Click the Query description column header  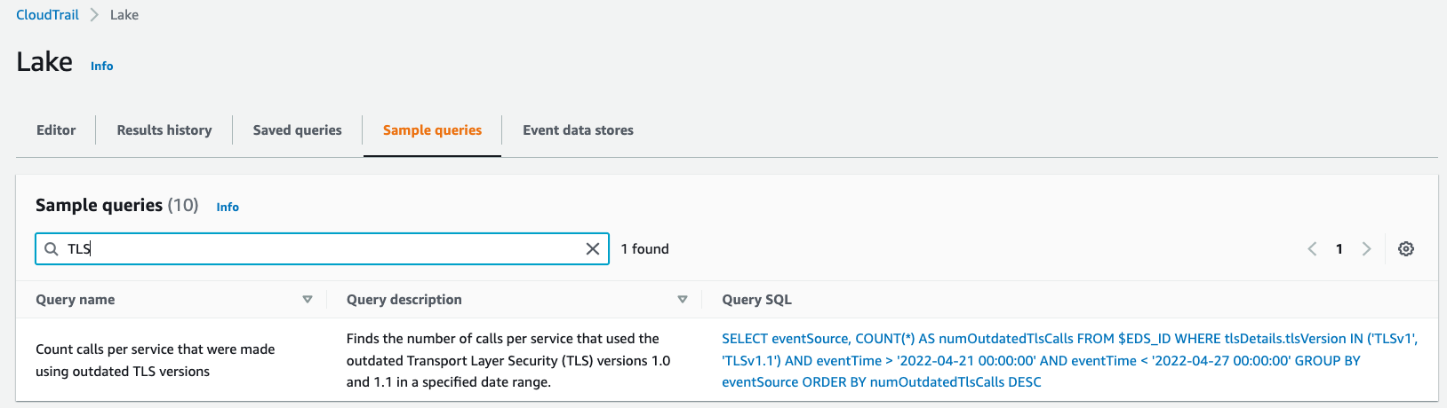point(404,300)
